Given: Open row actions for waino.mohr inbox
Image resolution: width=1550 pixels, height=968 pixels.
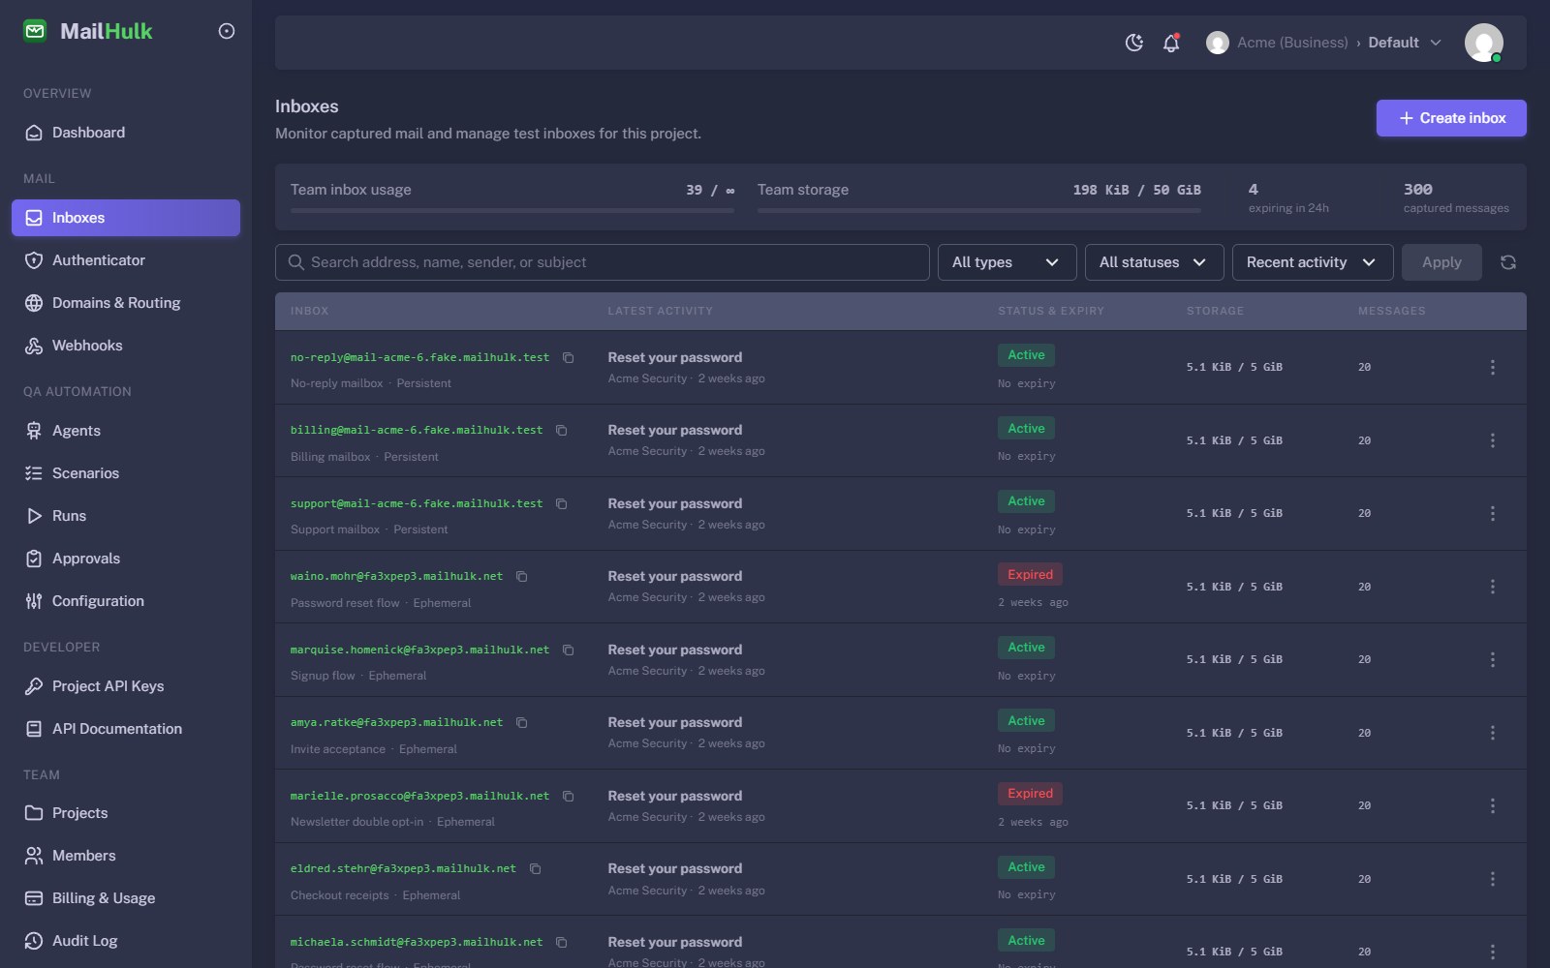Looking at the screenshot, I should coord(1493,587).
